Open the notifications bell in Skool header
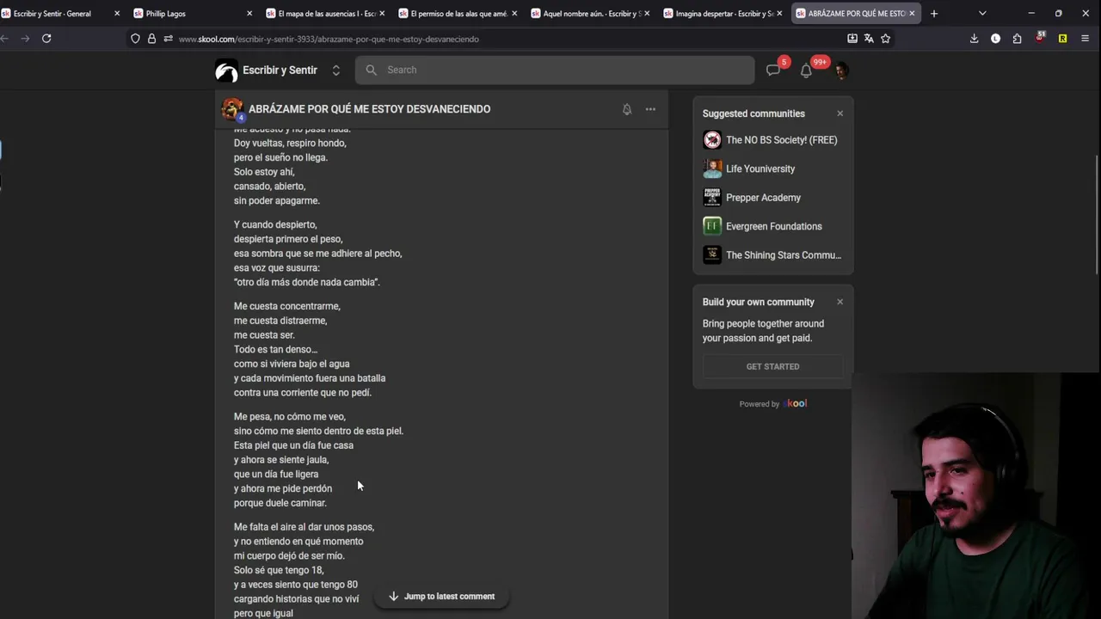Screen dimensions: 1101x619 [x=806, y=70]
